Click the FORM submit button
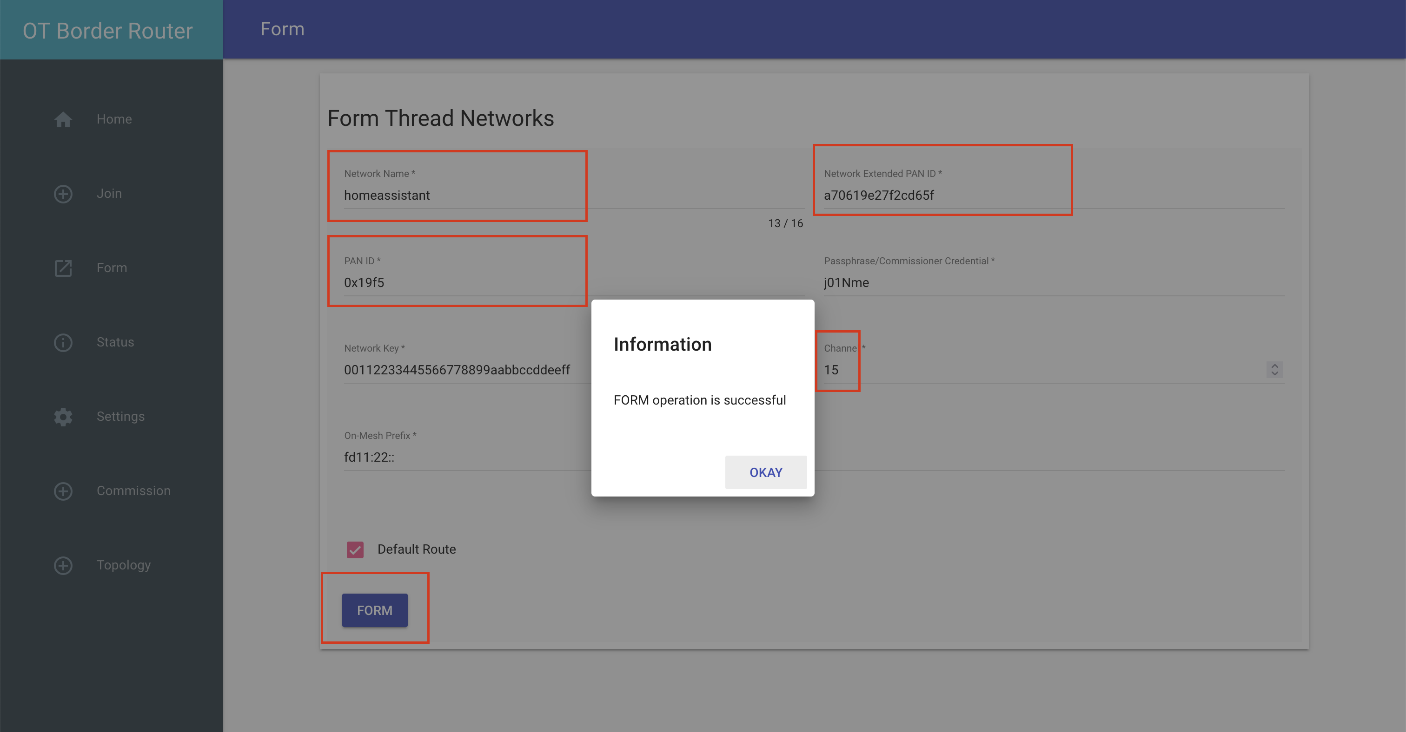This screenshot has width=1406, height=732. (x=375, y=610)
